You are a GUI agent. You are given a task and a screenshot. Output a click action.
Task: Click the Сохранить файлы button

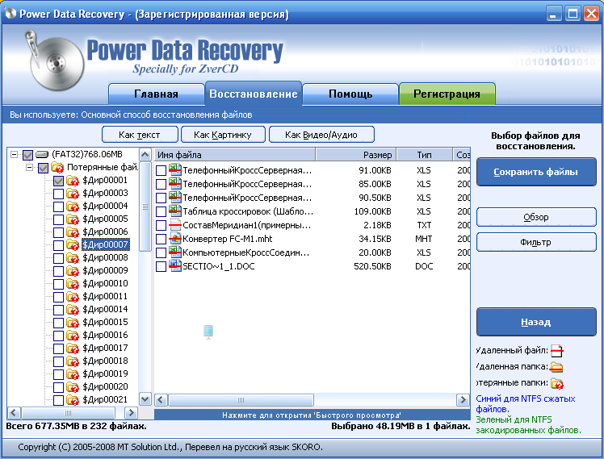(536, 172)
